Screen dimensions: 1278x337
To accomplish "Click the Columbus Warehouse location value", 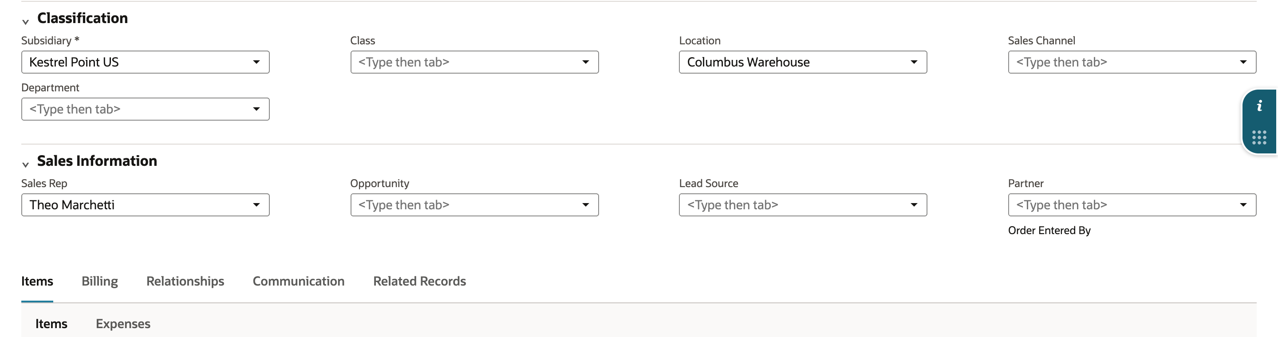I will tap(748, 62).
